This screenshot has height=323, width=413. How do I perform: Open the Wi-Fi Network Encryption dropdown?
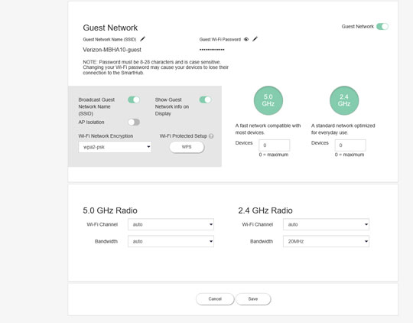click(115, 147)
